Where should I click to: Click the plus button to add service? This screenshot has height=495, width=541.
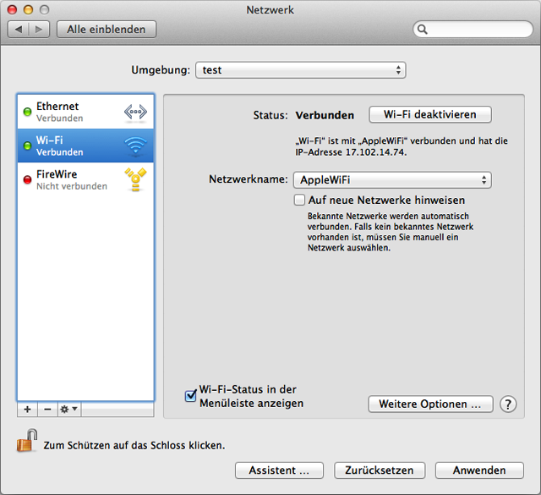(27, 409)
